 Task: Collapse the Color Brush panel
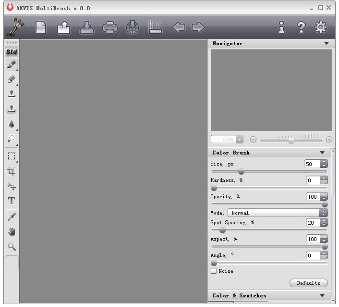322,153
